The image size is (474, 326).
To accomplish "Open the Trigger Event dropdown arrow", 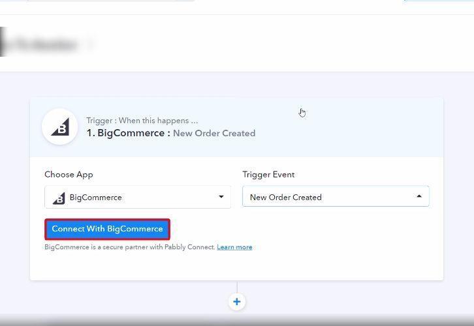I will tap(419, 197).
